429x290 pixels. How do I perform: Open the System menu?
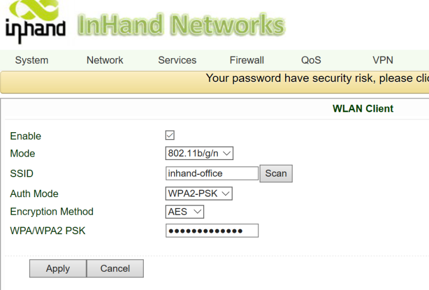(31, 60)
